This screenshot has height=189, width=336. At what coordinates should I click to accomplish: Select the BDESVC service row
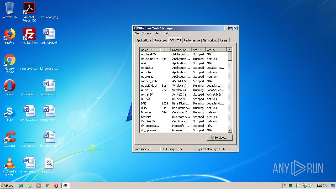tap(183, 99)
